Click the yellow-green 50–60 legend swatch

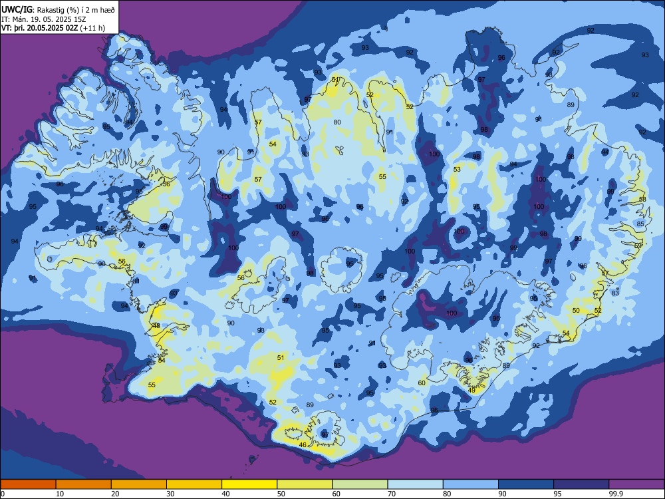point(305,484)
